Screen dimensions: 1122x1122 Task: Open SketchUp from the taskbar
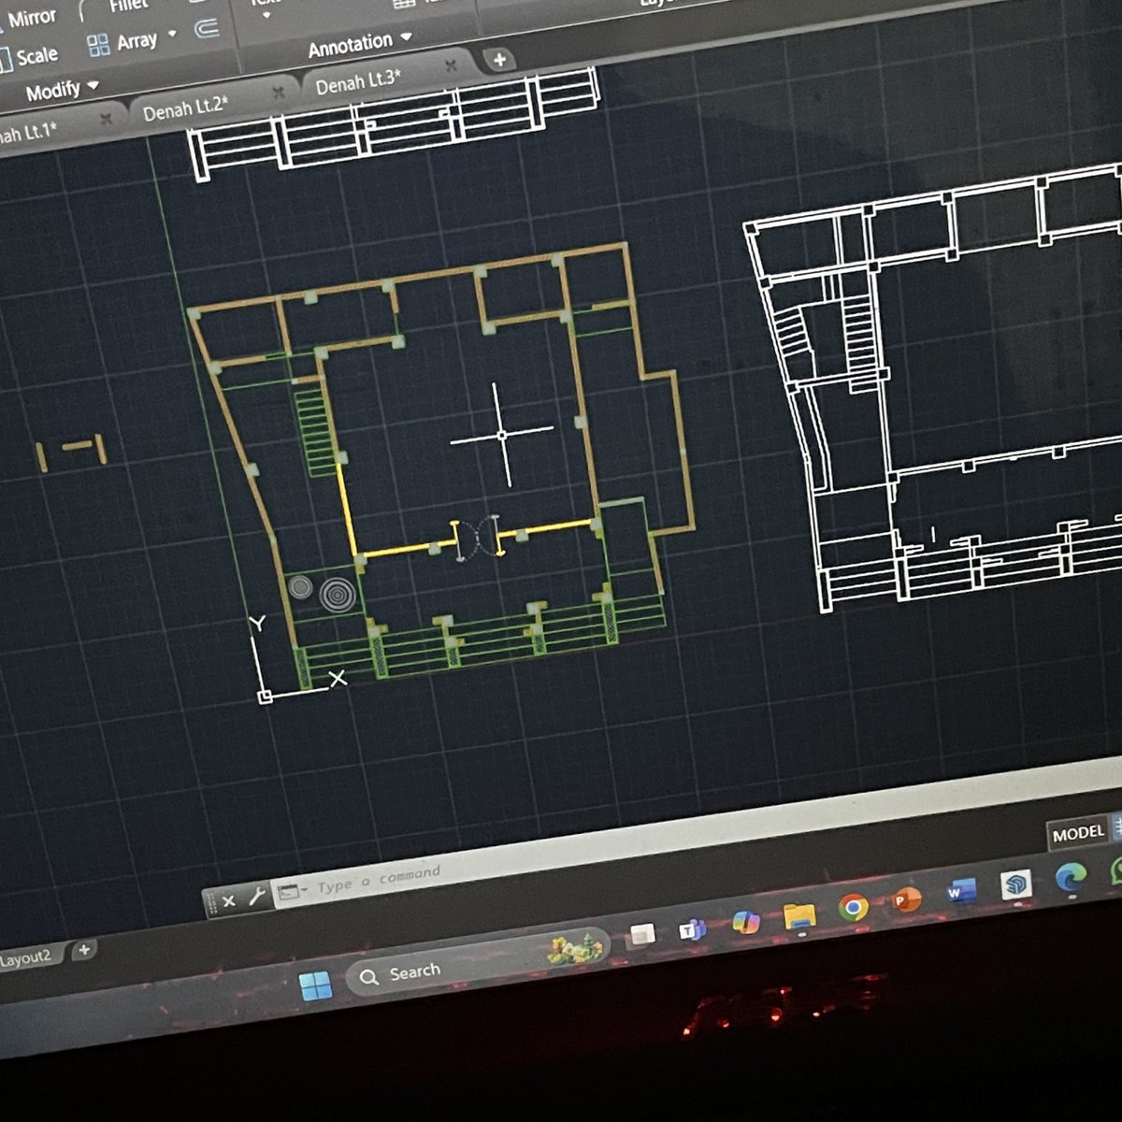pos(1015,884)
